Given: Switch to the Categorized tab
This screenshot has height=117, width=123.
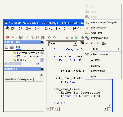Looking at the screenshot, I should (26, 79).
